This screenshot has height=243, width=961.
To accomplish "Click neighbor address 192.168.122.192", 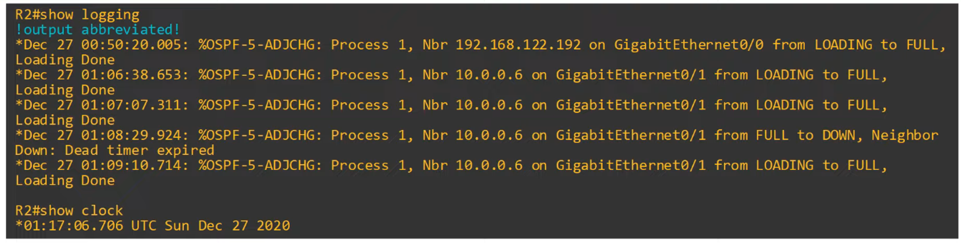I will [518, 45].
